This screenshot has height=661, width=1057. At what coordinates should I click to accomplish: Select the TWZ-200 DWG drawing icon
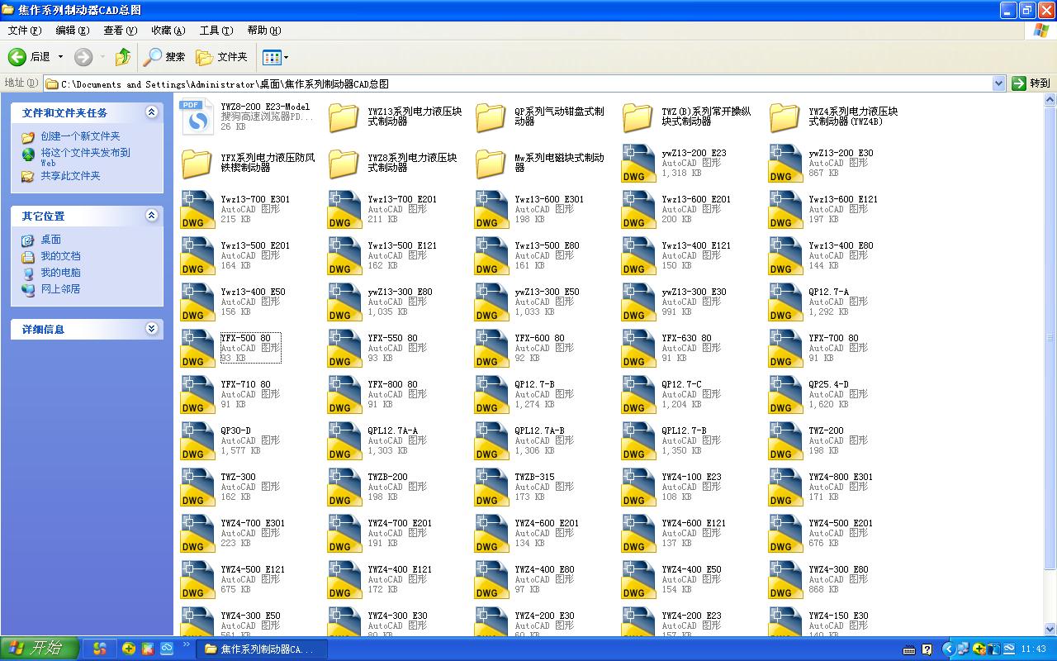(x=785, y=441)
